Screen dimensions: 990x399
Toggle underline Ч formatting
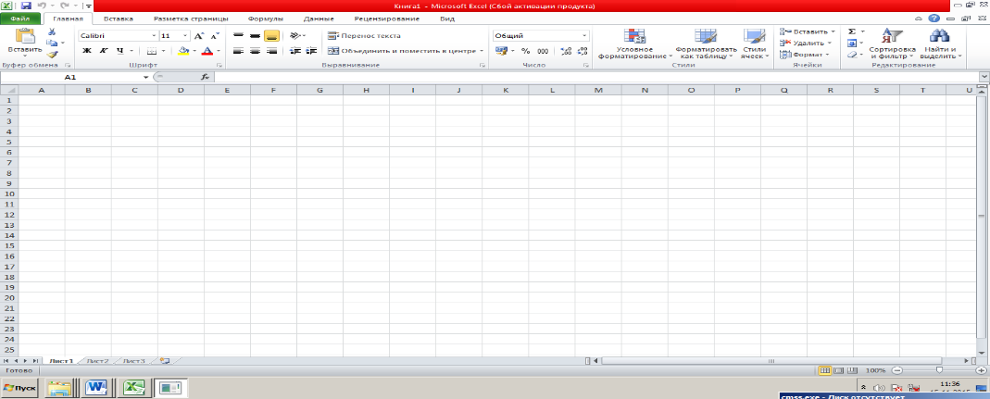119,51
